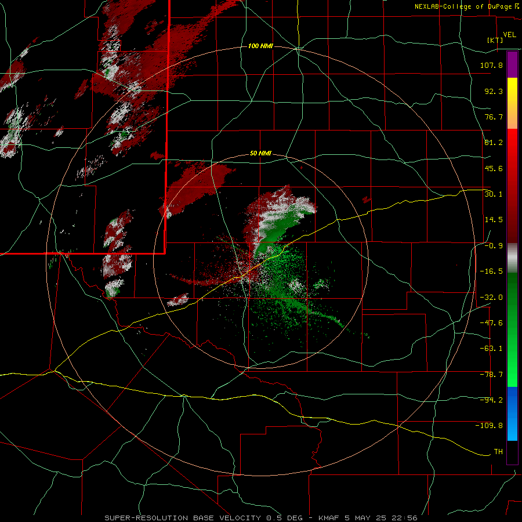Image resolution: width=522 pixels, height=522 pixels.
Task: Click the 50 NMI range ring label
Action: coord(260,154)
